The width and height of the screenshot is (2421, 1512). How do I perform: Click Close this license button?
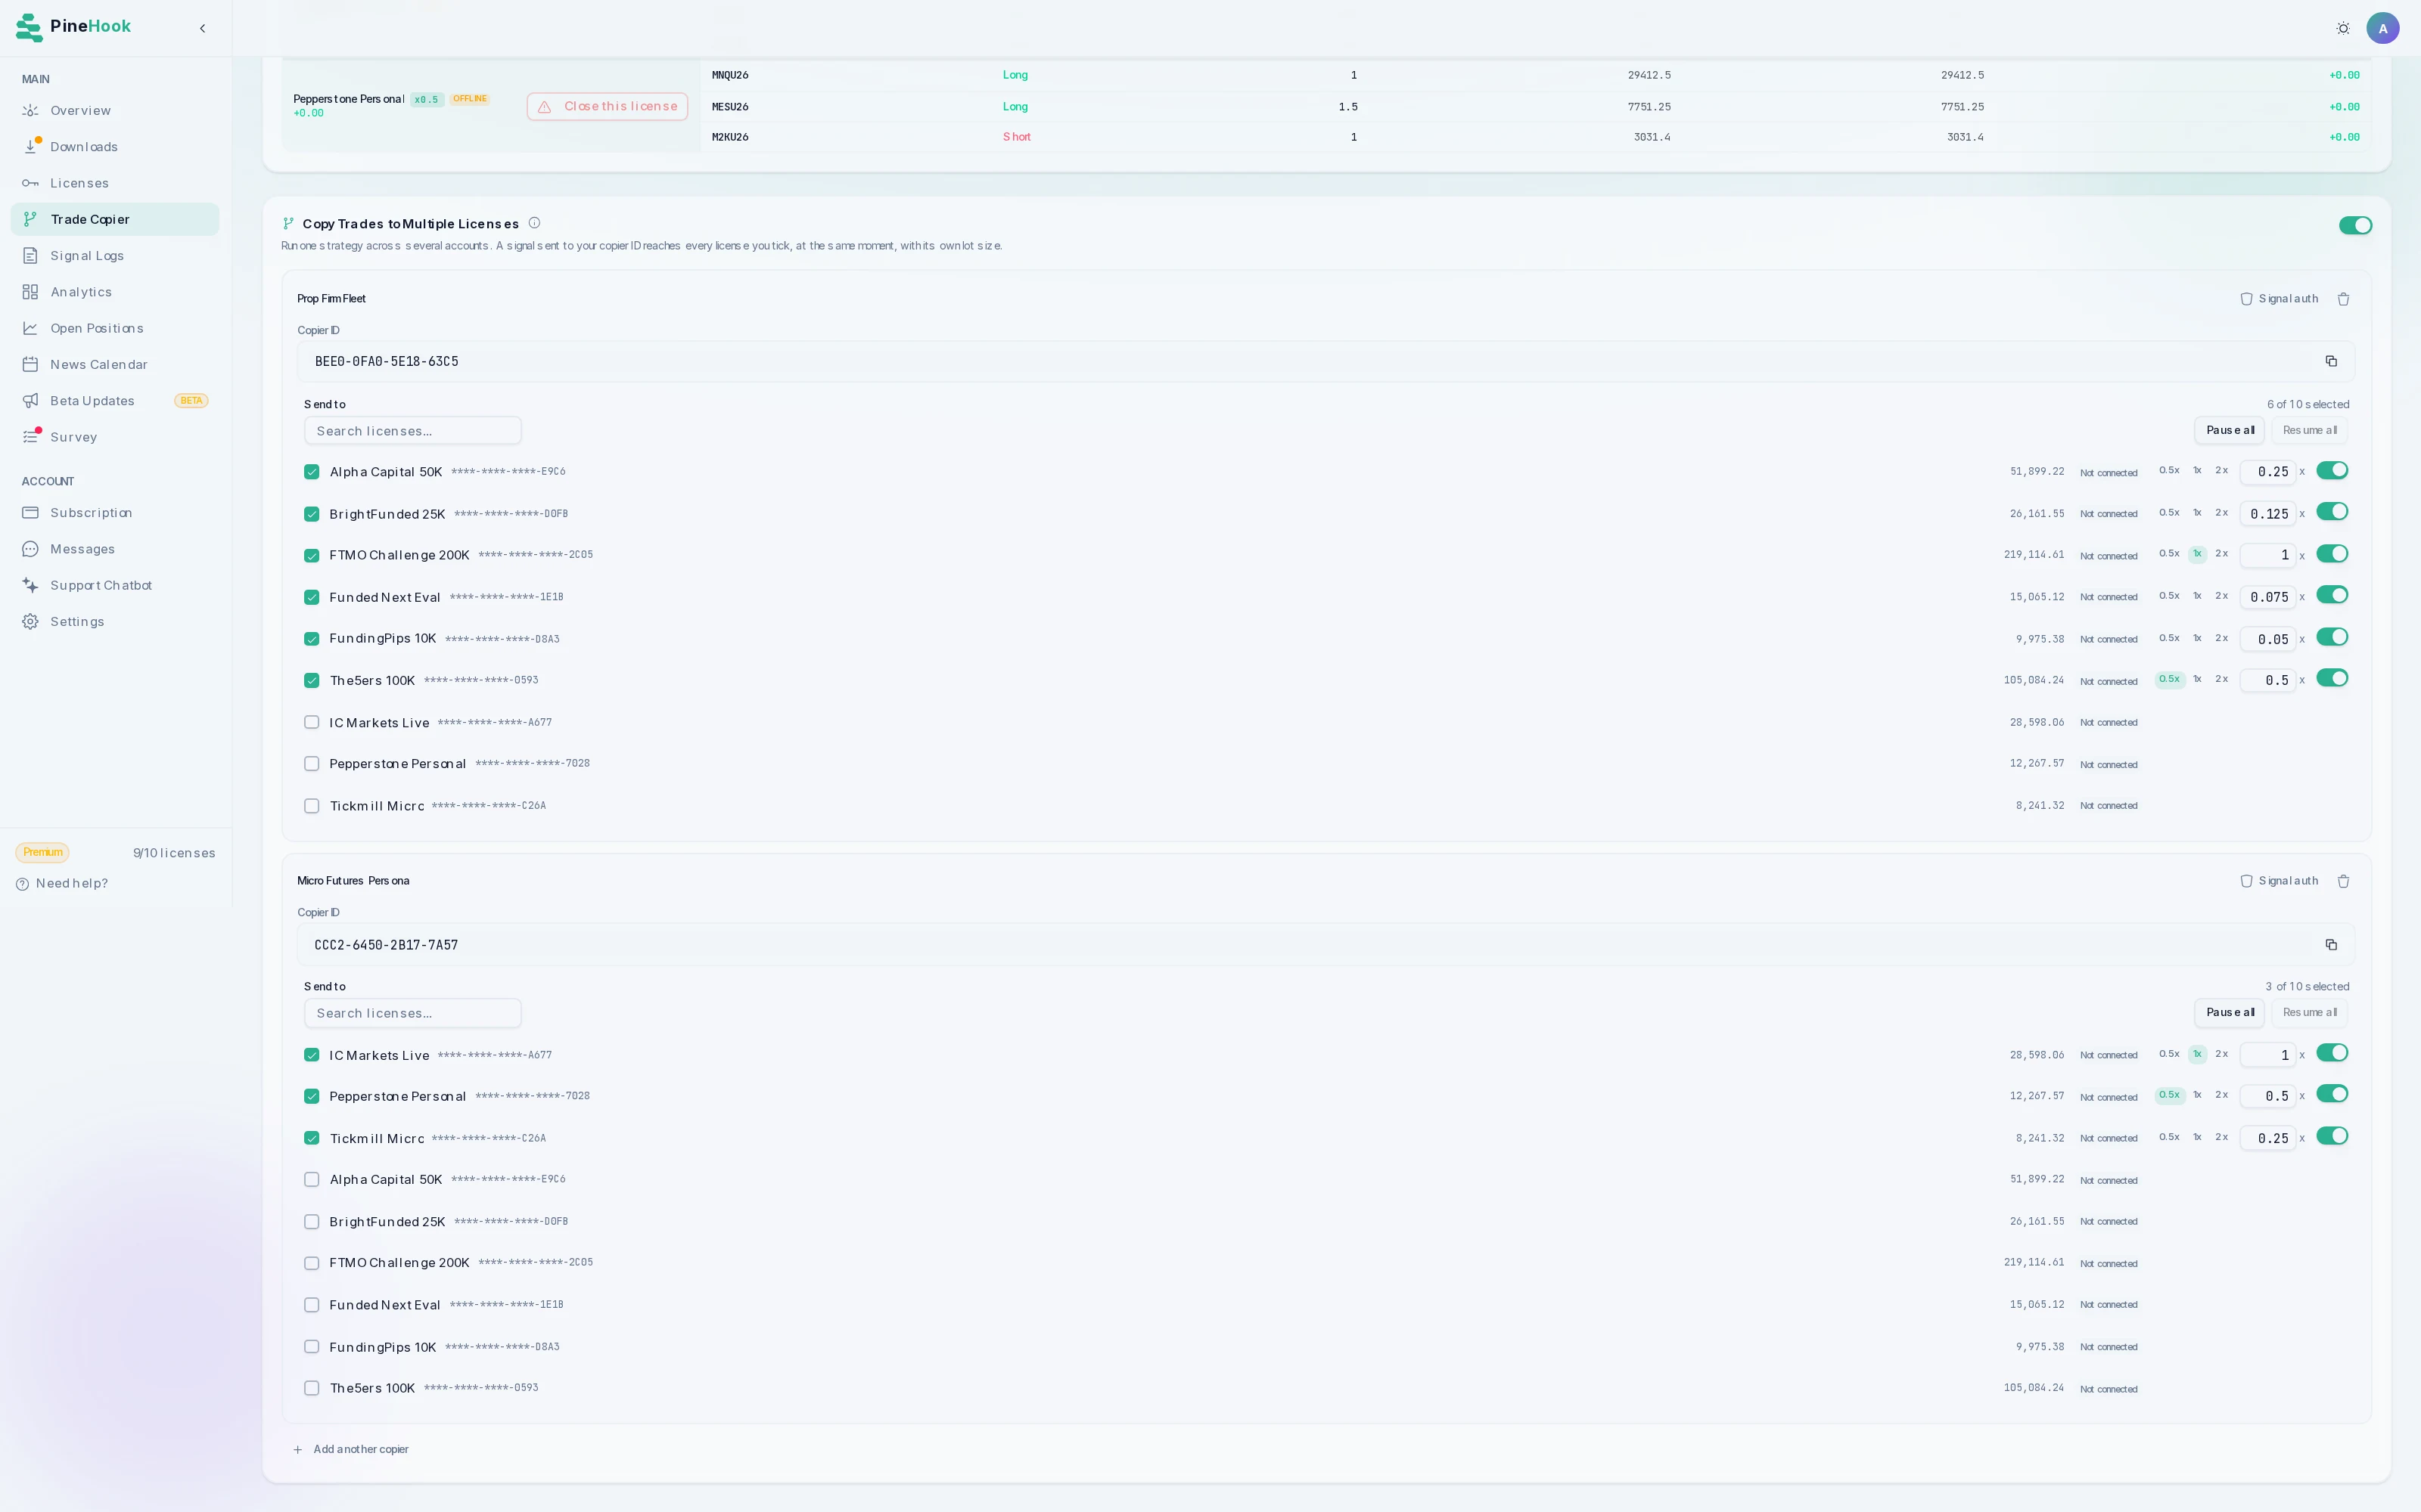coord(608,107)
